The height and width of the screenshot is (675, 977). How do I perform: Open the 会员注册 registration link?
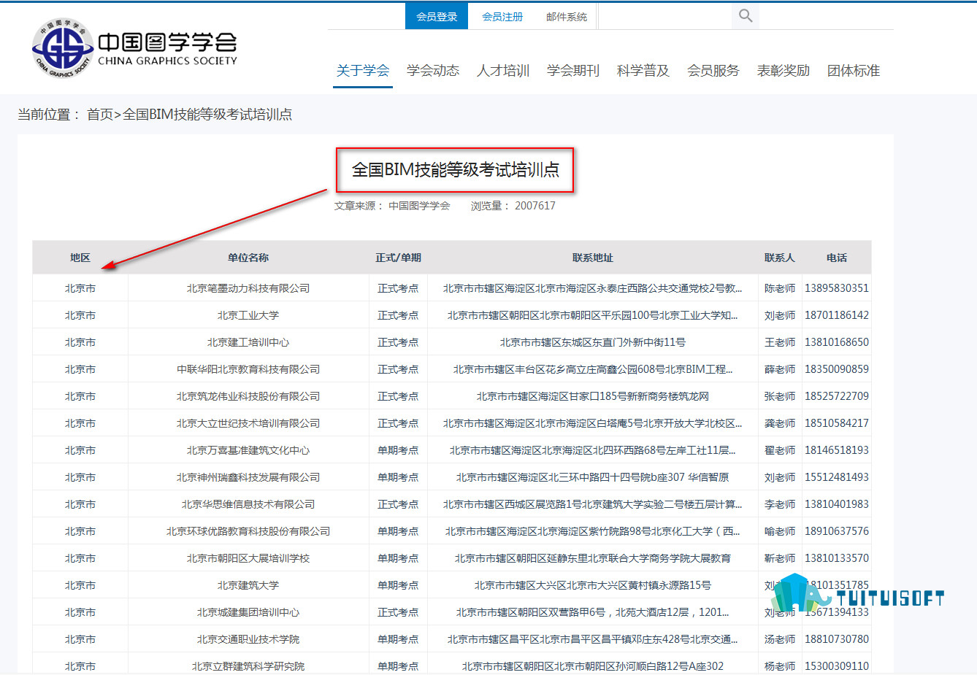pyautogui.click(x=502, y=17)
